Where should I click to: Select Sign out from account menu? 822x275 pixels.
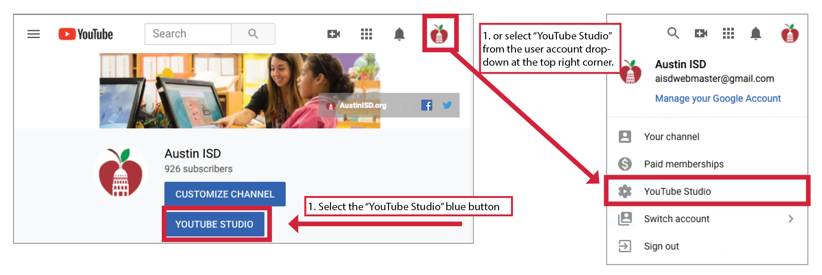[661, 246]
